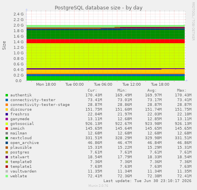Image resolution: width=197 pixels, height=190 pixels.
Task: Click the 'Tue 12:00' time axis label
Action: [132, 84]
